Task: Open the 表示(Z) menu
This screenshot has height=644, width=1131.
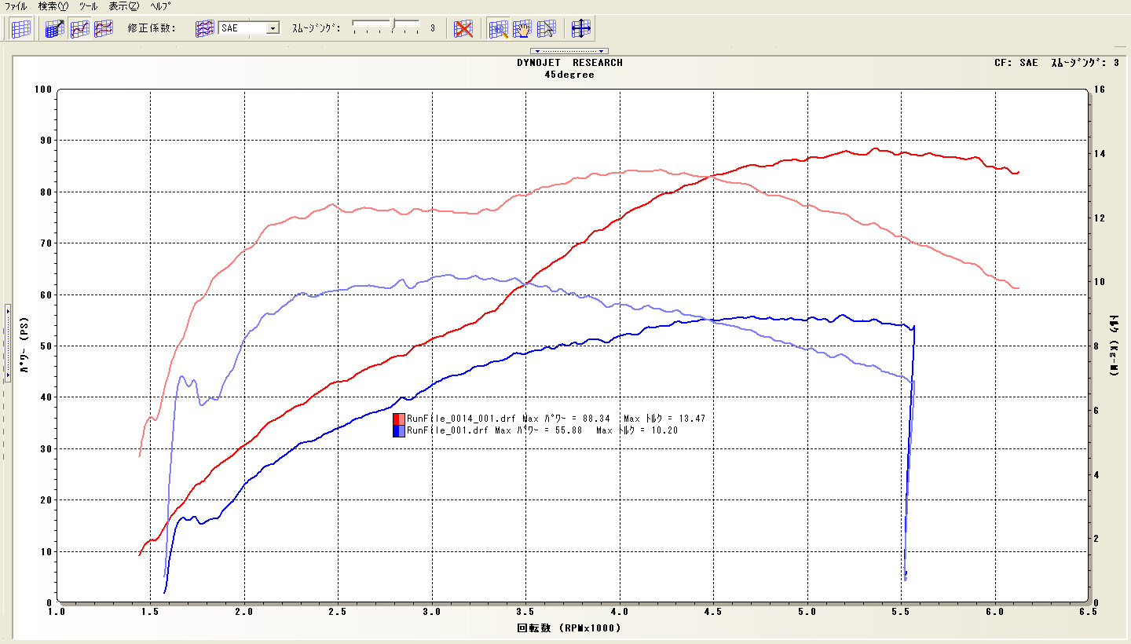Action: [123, 5]
